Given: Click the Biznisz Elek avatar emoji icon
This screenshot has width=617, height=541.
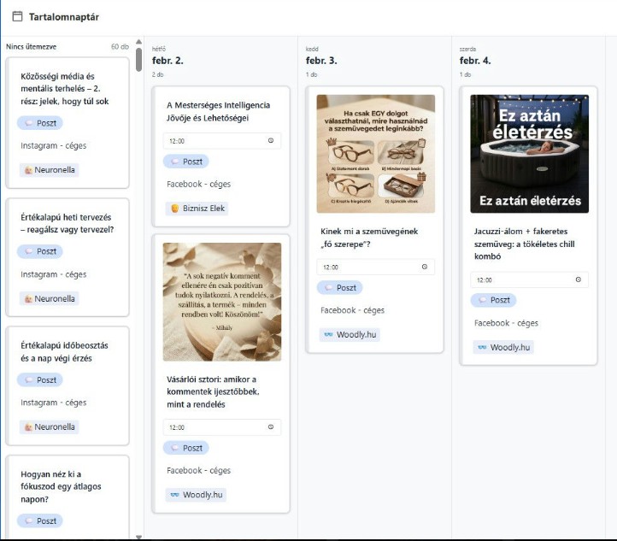Looking at the screenshot, I should coord(174,209).
